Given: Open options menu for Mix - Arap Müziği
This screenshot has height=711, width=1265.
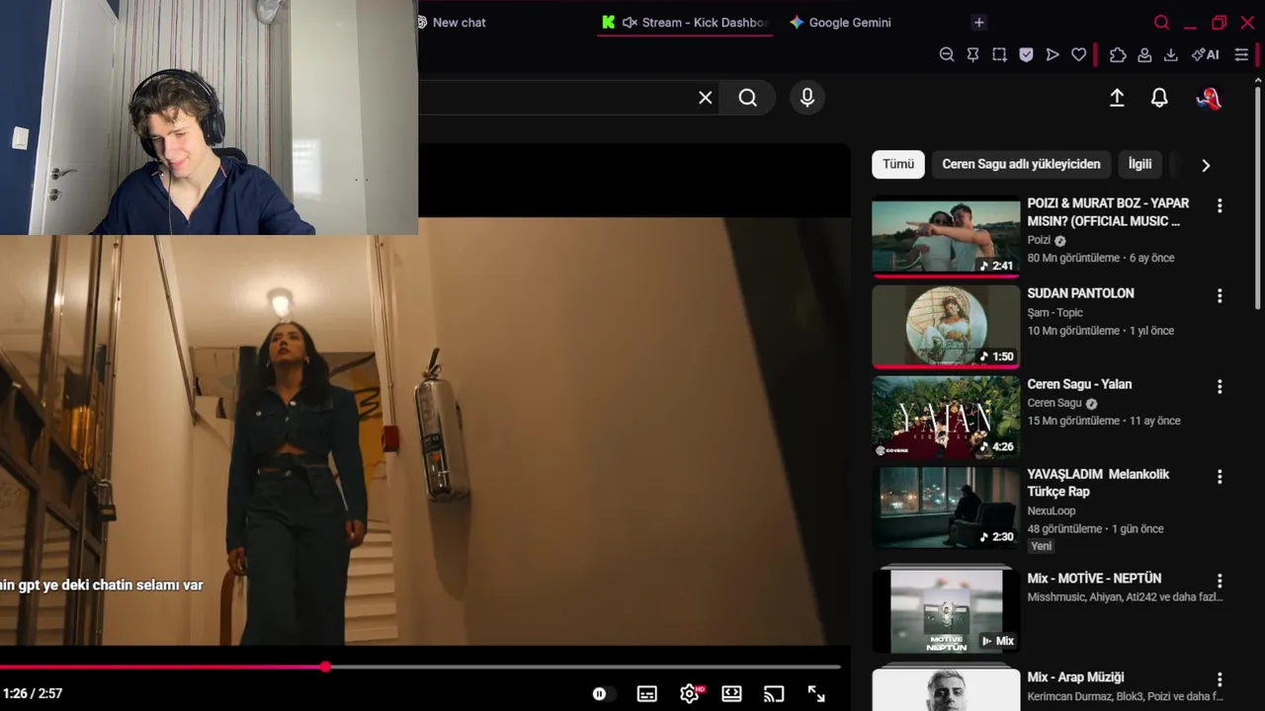Looking at the screenshot, I should click(1220, 679).
